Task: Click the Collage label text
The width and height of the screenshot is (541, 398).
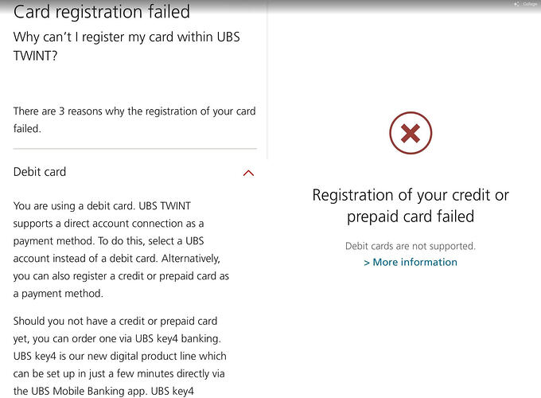Action: point(530,4)
